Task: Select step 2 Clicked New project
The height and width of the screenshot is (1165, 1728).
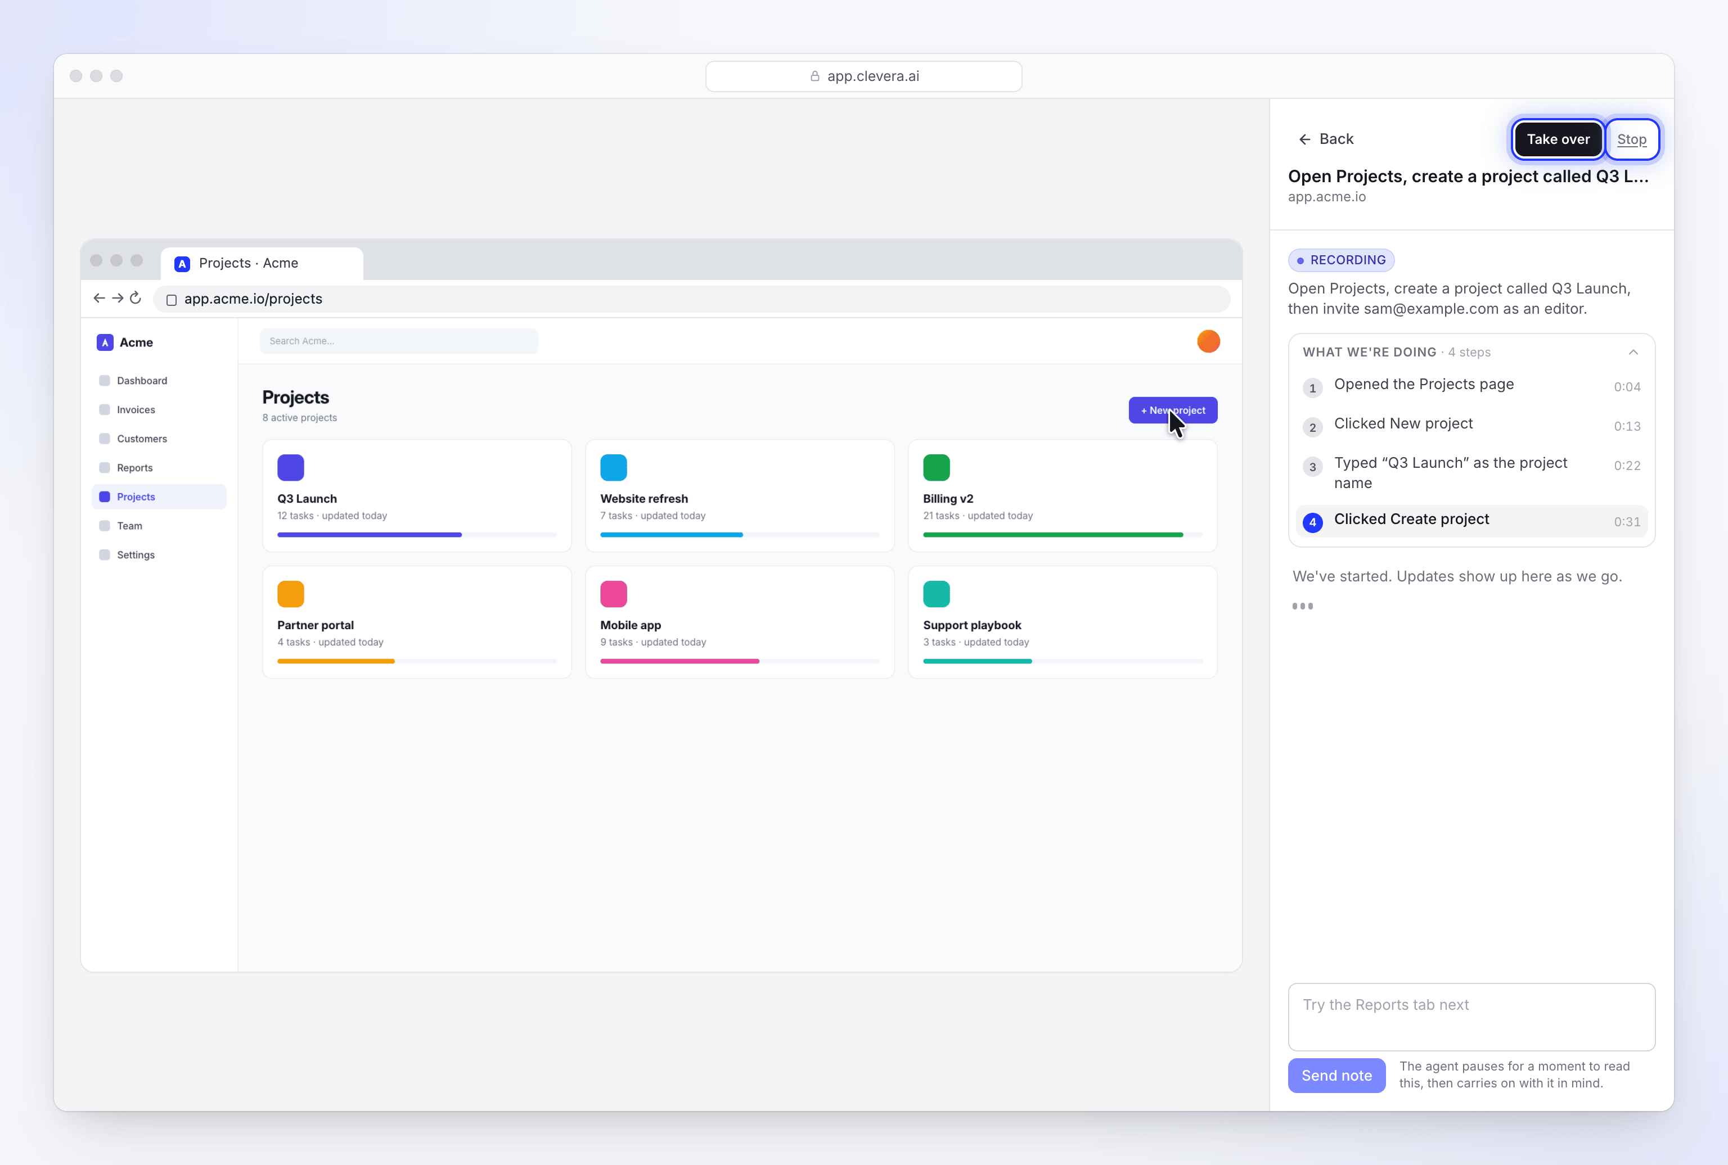Action: (1471, 425)
